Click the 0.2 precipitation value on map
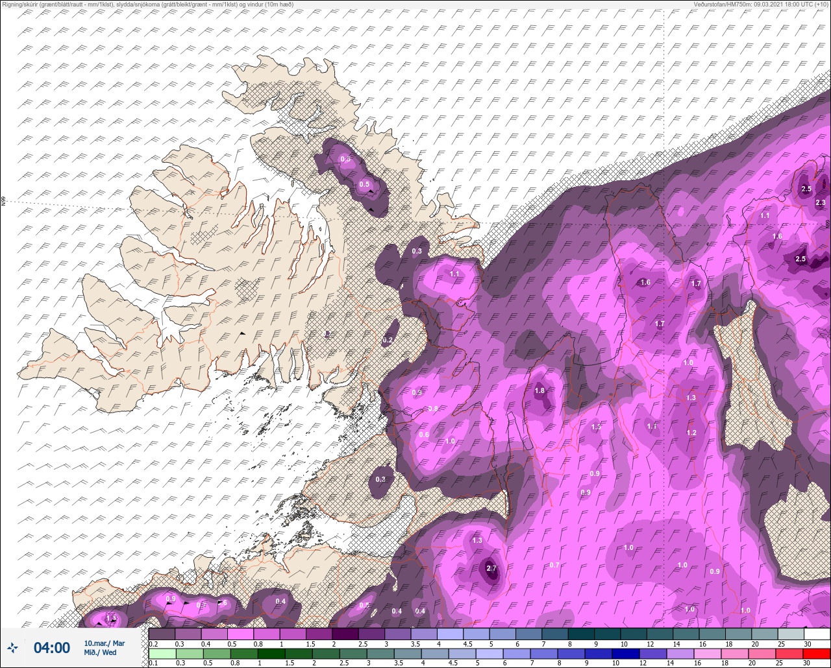The image size is (831, 668). (x=388, y=340)
